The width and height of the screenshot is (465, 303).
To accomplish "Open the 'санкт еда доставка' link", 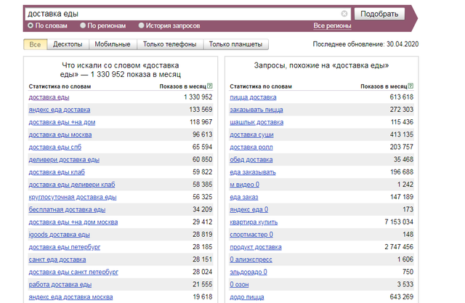I will pyautogui.click(x=57, y=259).
